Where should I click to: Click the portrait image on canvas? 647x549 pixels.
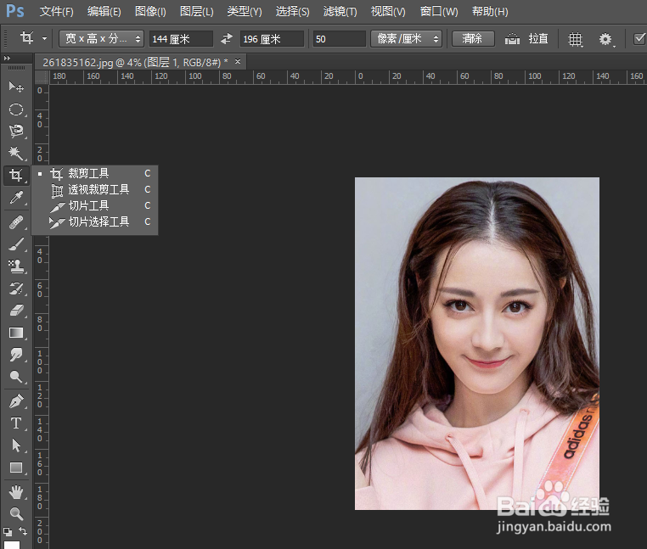pos(477,344)
